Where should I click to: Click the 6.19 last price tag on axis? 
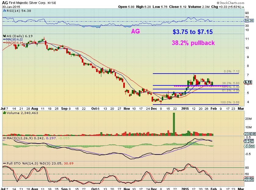(x=248, y=82)
